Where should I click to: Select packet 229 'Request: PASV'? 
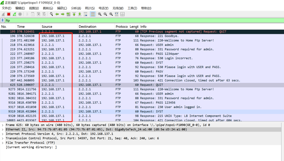142,72
